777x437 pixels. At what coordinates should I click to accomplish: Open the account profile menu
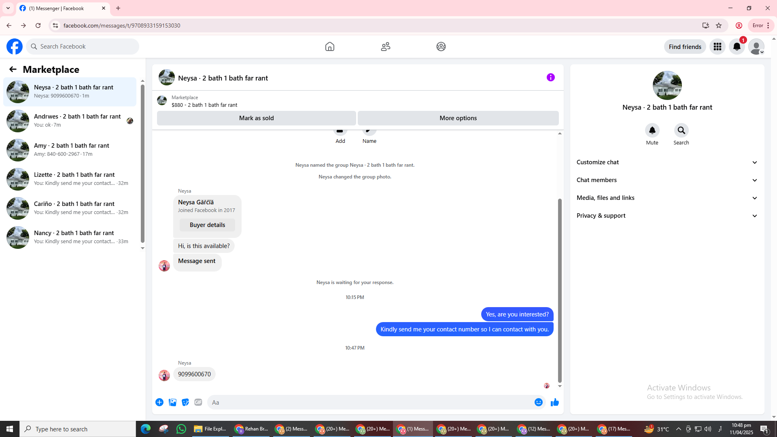click(756, 47)
